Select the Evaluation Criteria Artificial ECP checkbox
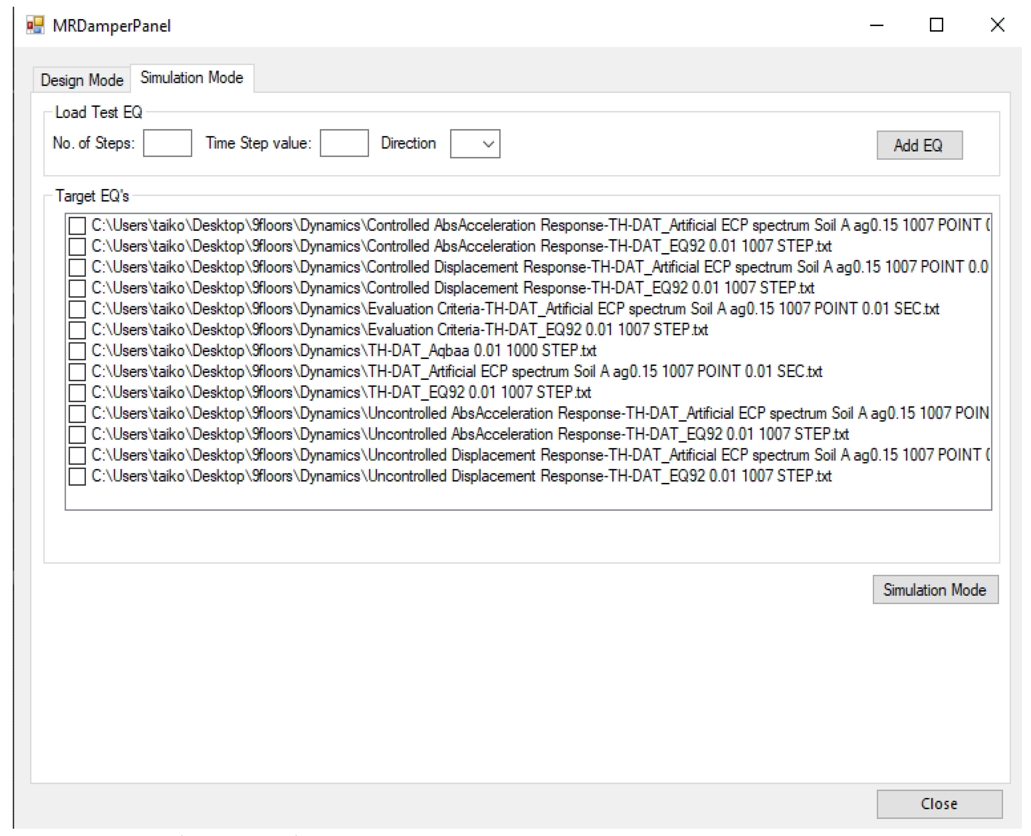Image resolution: width=1031 pixels, height=836 pixels. (77, 309)
